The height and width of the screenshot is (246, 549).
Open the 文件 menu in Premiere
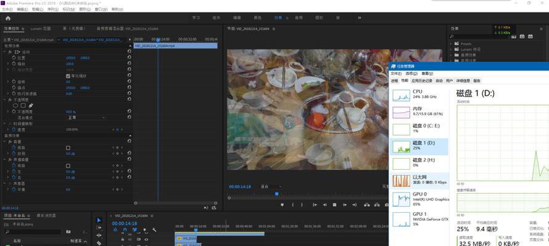click(x=7, y=9)
